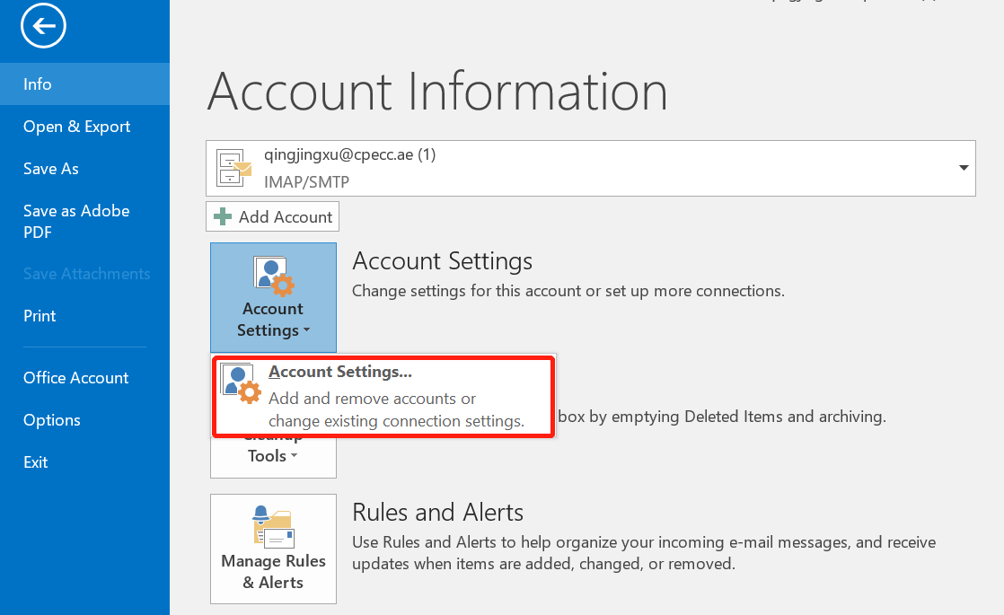Expand the account selector dropdown arrow

coord(963,168)
